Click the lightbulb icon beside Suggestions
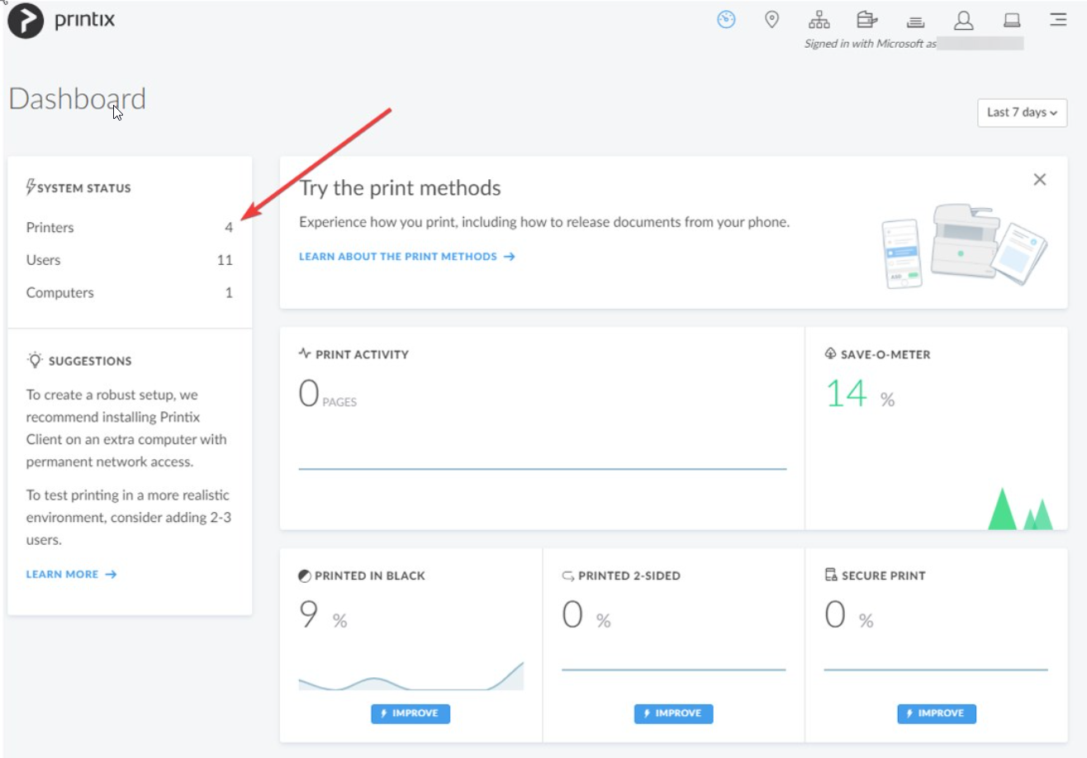The height and width of the screenshot is (758, 1087). (x=35, y=360)
